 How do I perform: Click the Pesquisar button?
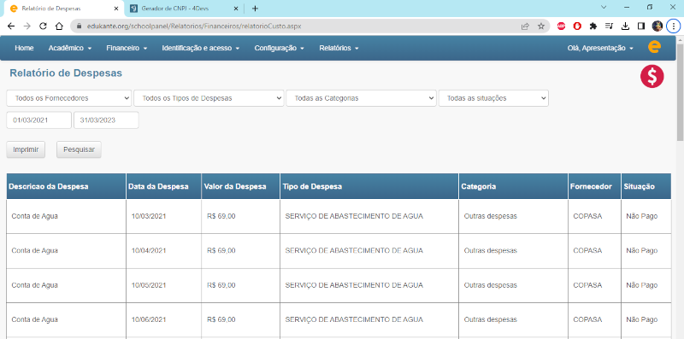pos(79,149)
